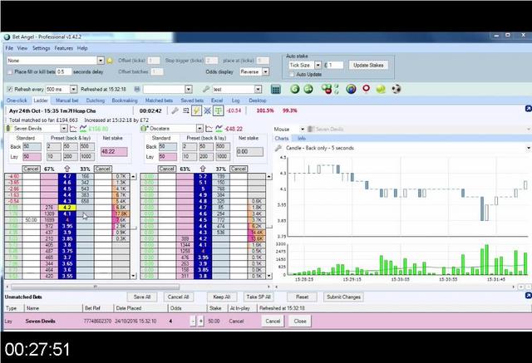Open the Odds display Reverse dropdown
Image resolution: width=532 pixels, height=363 pixels.
coord(266,72)
